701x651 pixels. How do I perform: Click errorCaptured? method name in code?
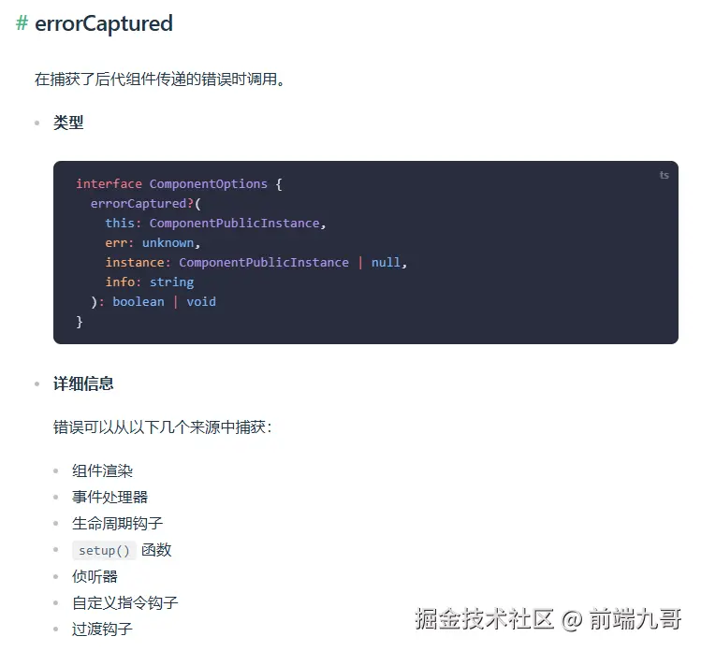[142, 204]
